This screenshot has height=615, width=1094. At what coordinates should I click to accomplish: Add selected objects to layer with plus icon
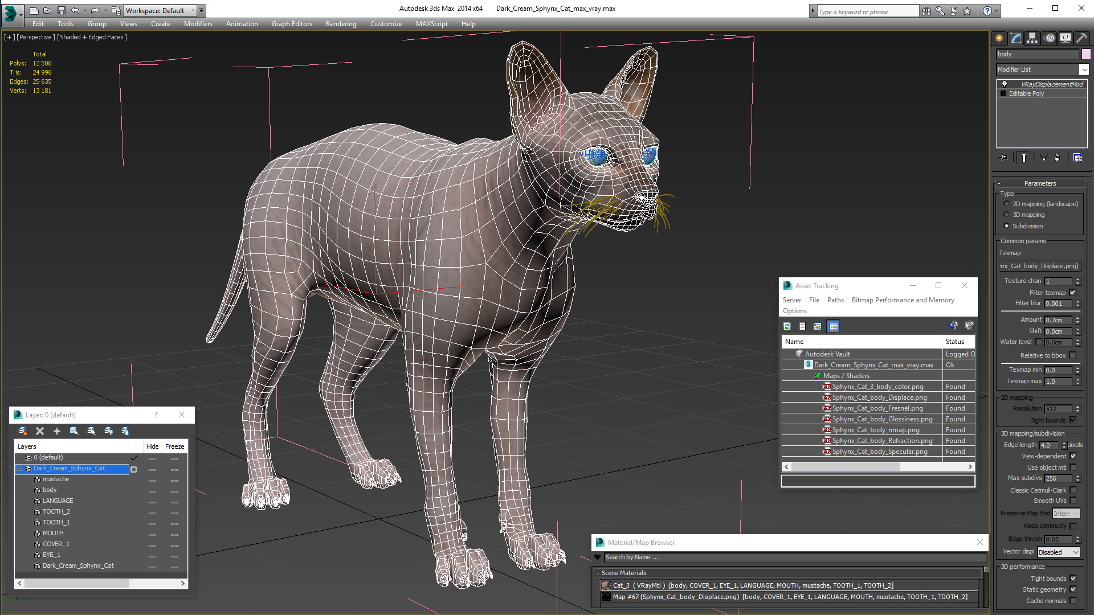tap(57, 431)
